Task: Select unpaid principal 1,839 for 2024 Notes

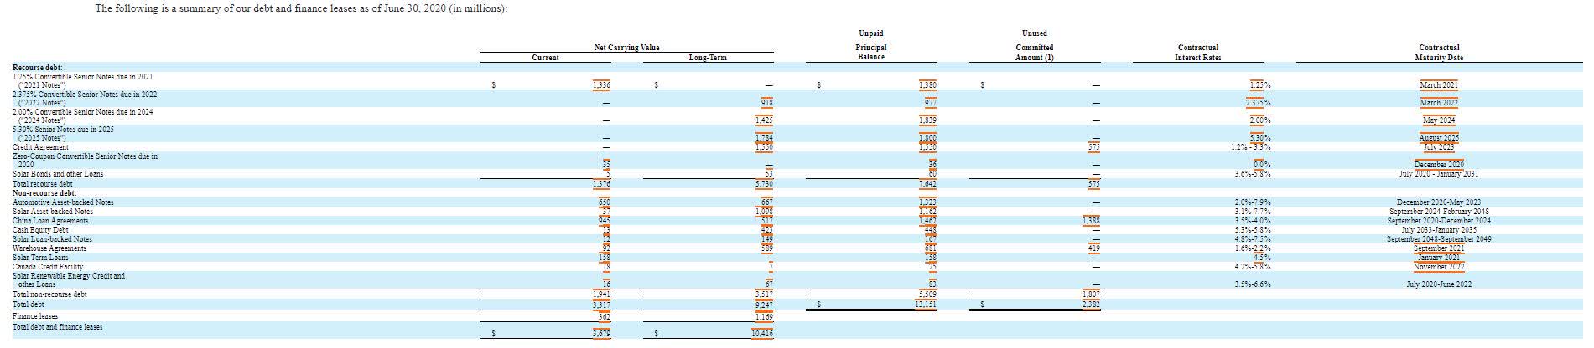Action: coord(927,120)
